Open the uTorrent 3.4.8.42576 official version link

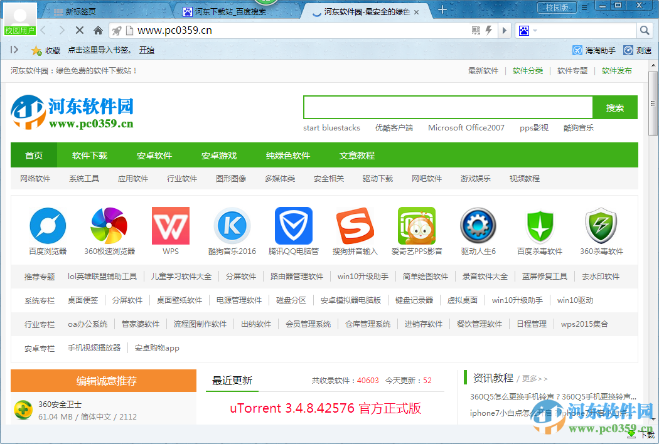pyautogui.click(x=324, y=408)
